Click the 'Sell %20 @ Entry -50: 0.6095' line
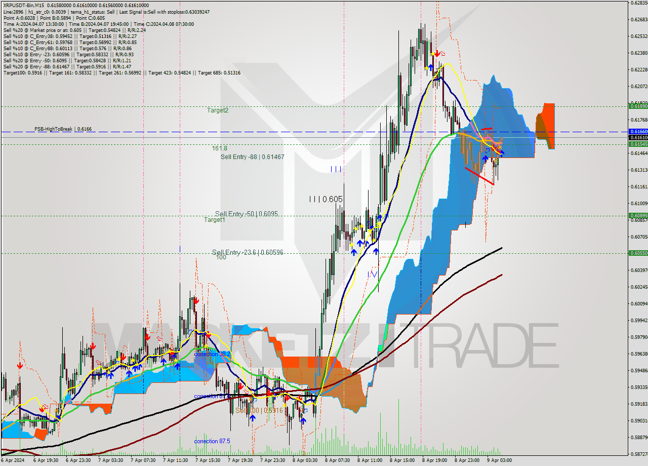 coord(67,60)
